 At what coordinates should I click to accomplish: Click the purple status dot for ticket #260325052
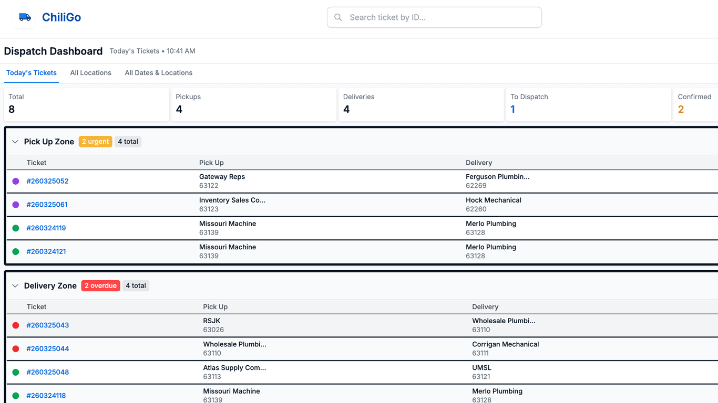[16, 181]
